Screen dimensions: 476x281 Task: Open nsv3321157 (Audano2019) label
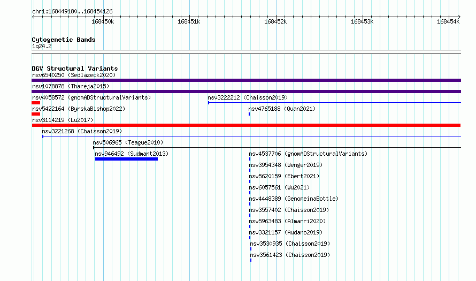point(286,232)
